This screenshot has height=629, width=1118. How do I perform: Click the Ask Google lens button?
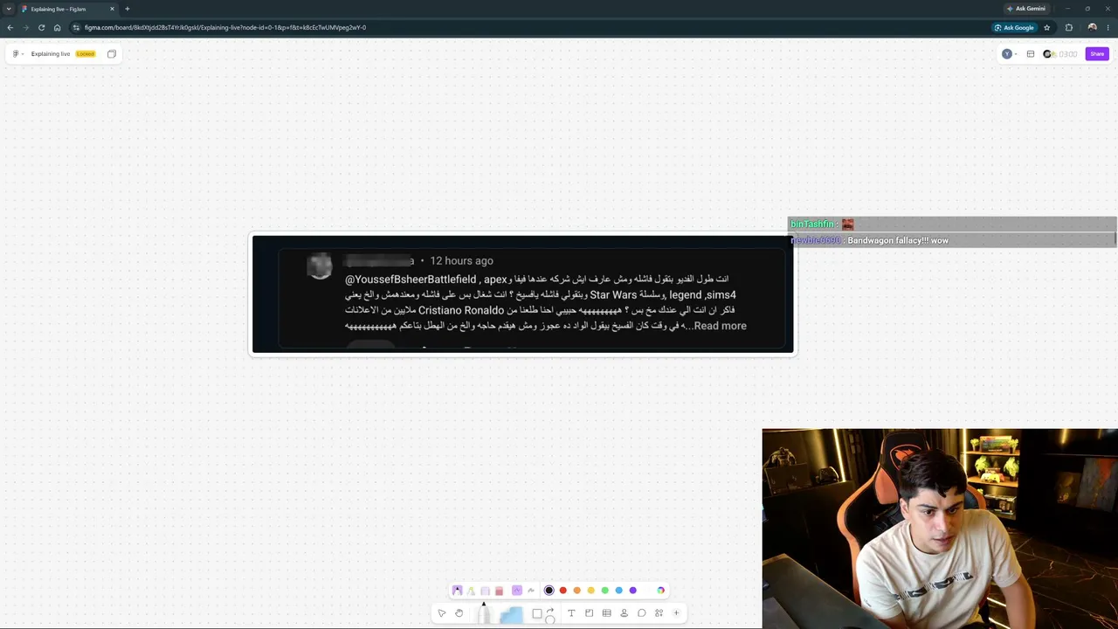(x=1014, y=27)
